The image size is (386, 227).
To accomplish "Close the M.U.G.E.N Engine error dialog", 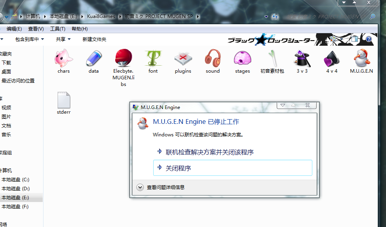I will (x=308, y=105).
